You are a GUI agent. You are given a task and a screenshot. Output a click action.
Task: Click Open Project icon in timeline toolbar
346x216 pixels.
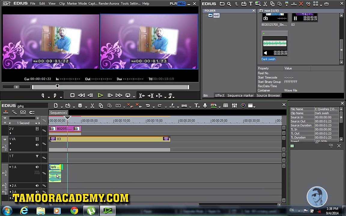point(68,106)
